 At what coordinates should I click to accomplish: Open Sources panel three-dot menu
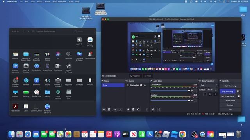coord(147,110)
